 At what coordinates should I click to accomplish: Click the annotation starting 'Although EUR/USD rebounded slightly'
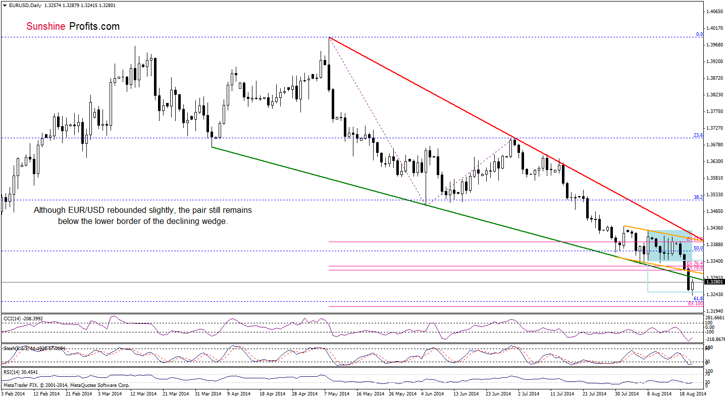(143, 215)
